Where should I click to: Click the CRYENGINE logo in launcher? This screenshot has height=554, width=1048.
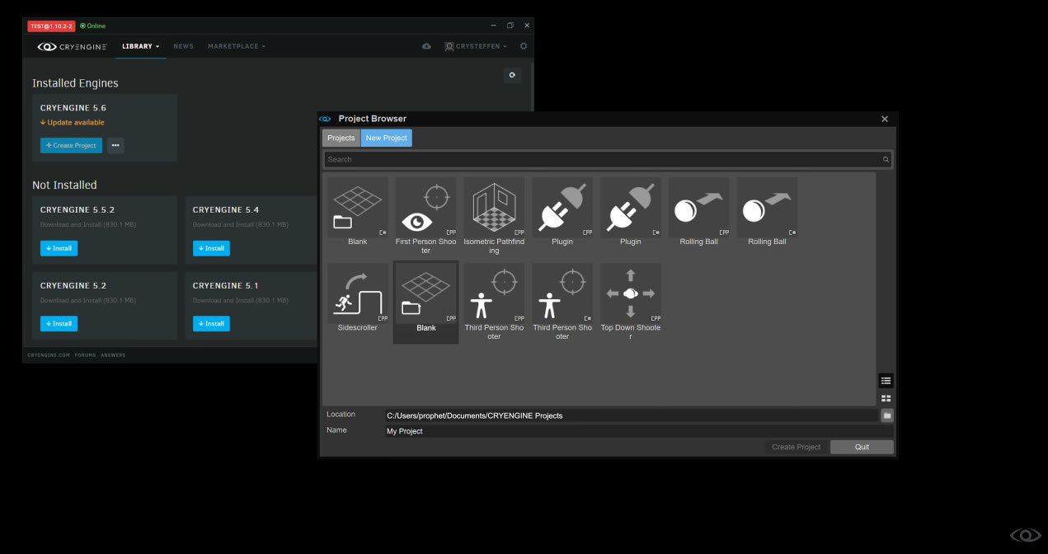[x=73, y=47]
